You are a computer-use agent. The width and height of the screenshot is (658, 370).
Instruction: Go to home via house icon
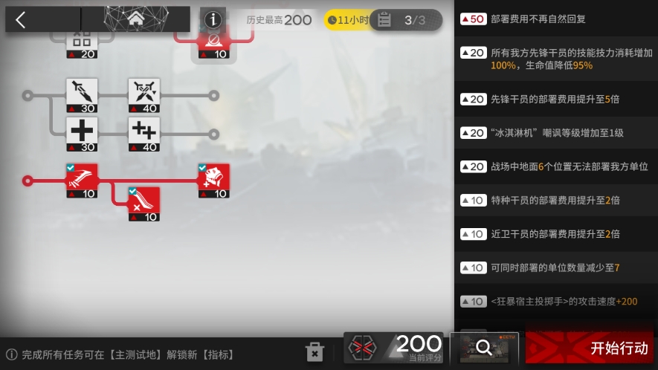pos(135,19)
